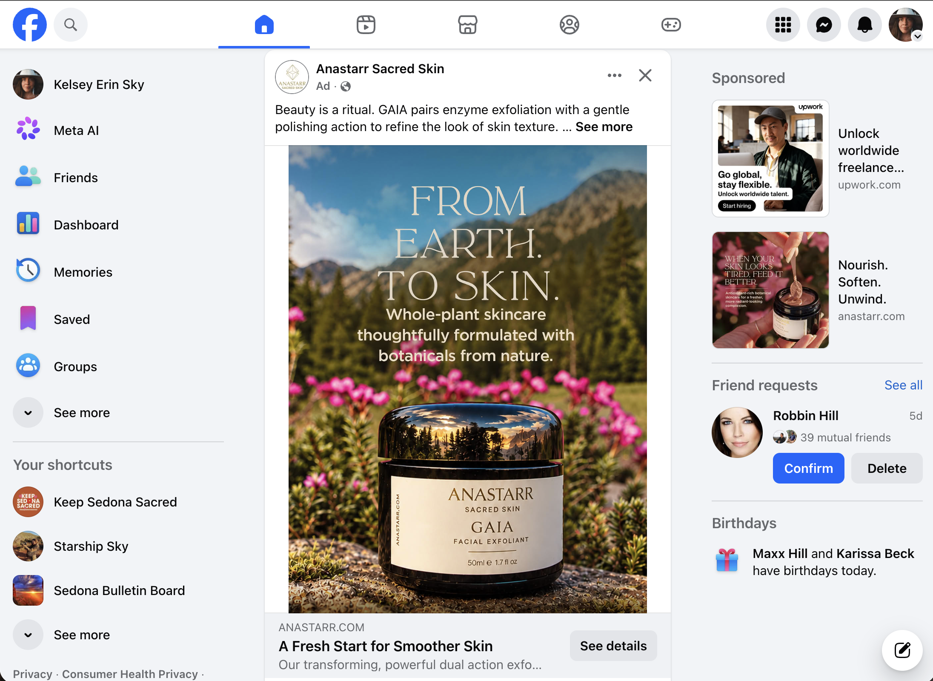Confirm Robbin Hill's friend request

[x=808, y=468]
